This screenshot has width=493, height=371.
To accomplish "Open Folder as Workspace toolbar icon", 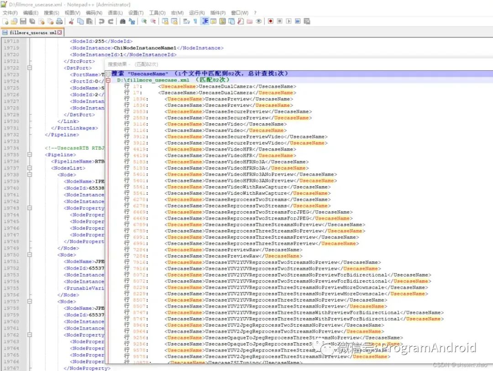I will [x=250, y=21].
